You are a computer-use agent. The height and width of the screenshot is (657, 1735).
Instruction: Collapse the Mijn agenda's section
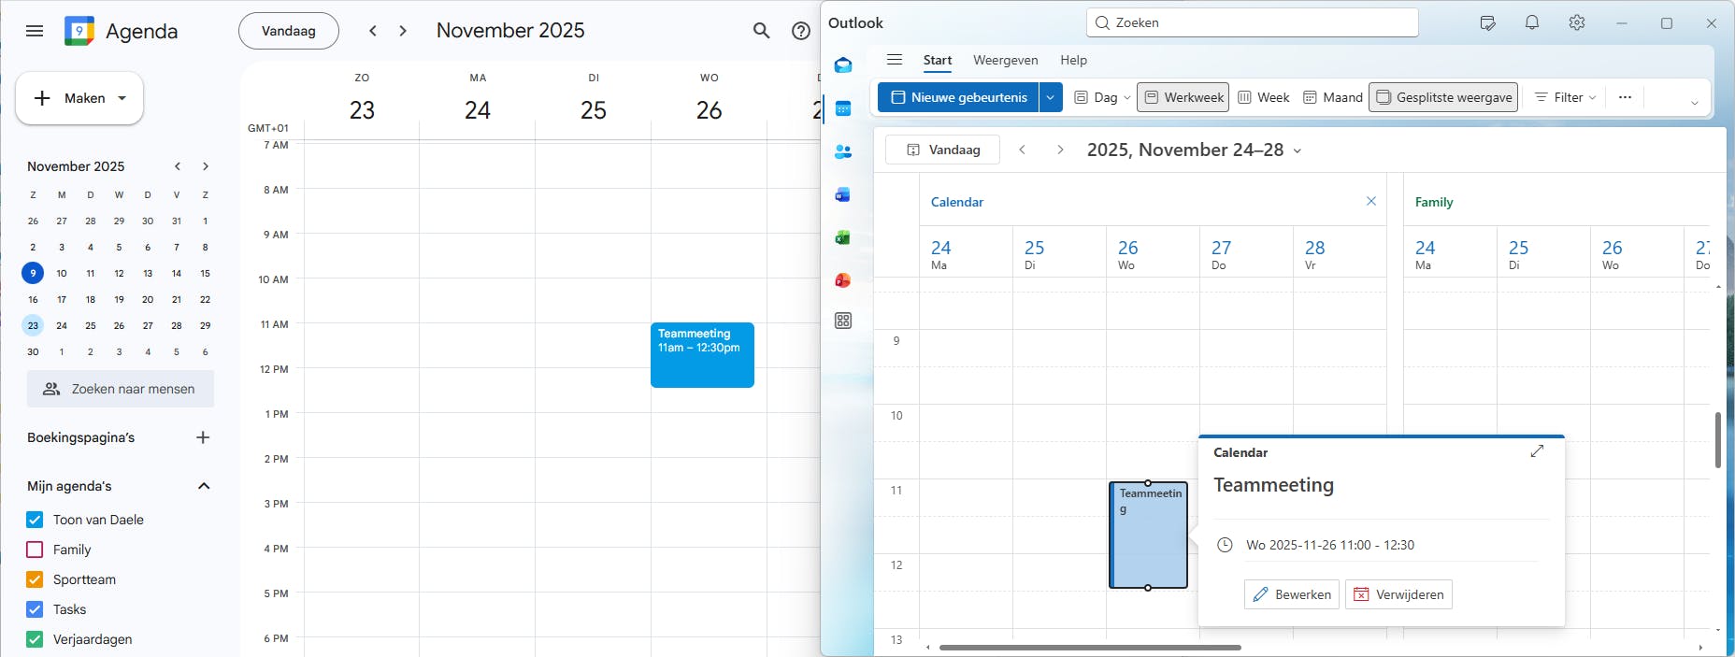[204, 486]
